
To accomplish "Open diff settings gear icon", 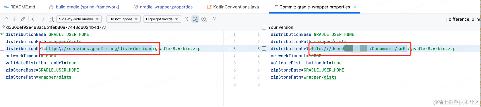I will pyautogui.click(x=204, y=19).
